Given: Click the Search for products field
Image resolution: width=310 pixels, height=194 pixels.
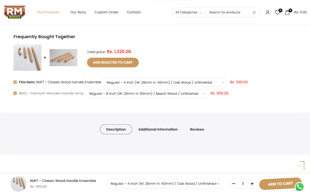Looking at the screenshot, I should pos(229,12).
